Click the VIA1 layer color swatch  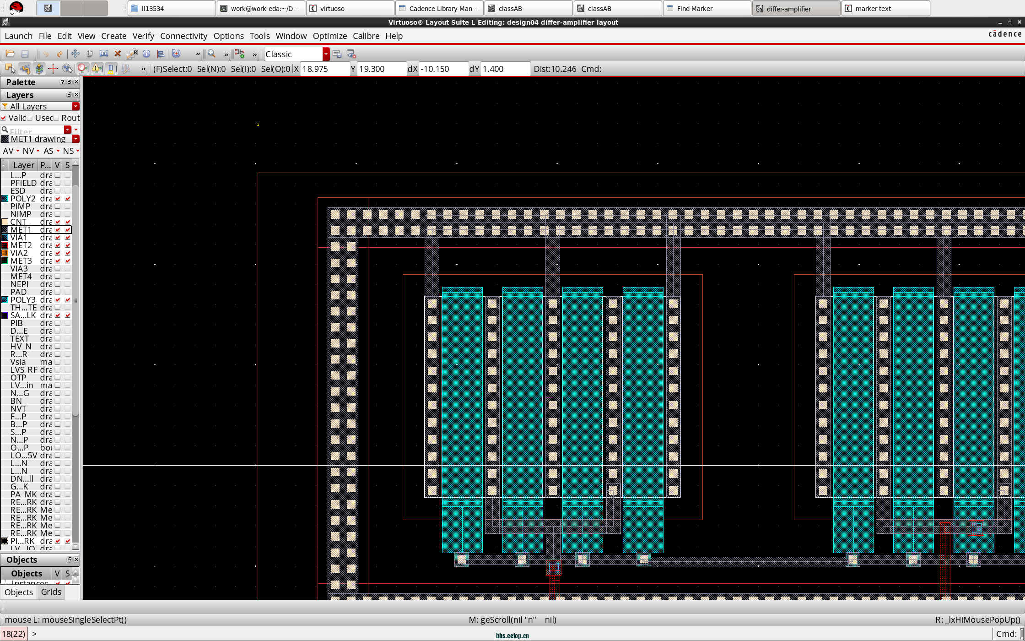click(5, 238)
